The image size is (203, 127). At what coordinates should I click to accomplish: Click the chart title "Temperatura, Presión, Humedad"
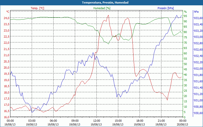pos(105,3)
